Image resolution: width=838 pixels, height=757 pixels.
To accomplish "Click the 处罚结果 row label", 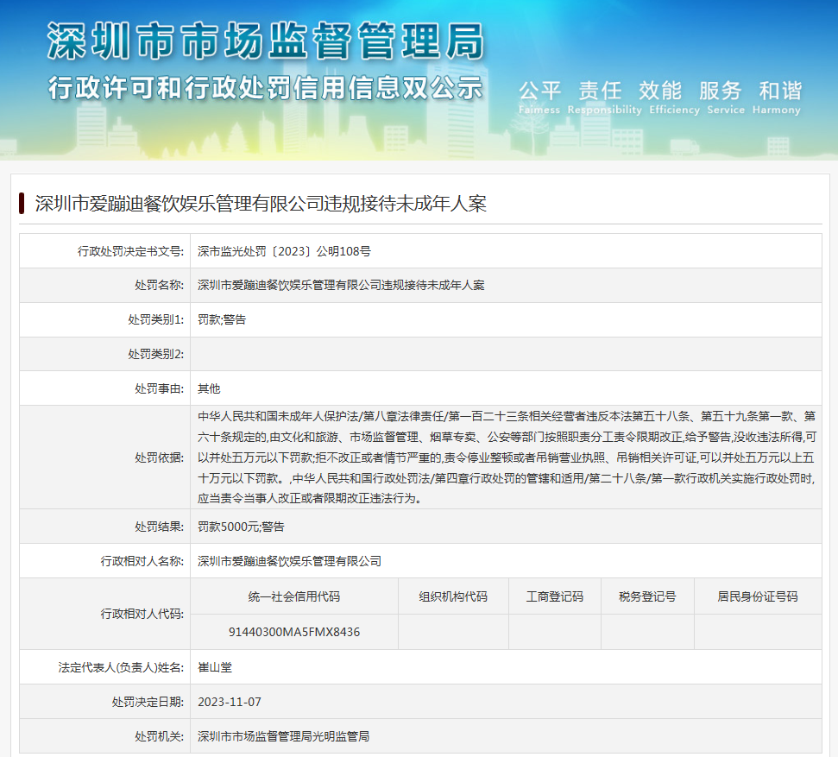I will point(160,527).
